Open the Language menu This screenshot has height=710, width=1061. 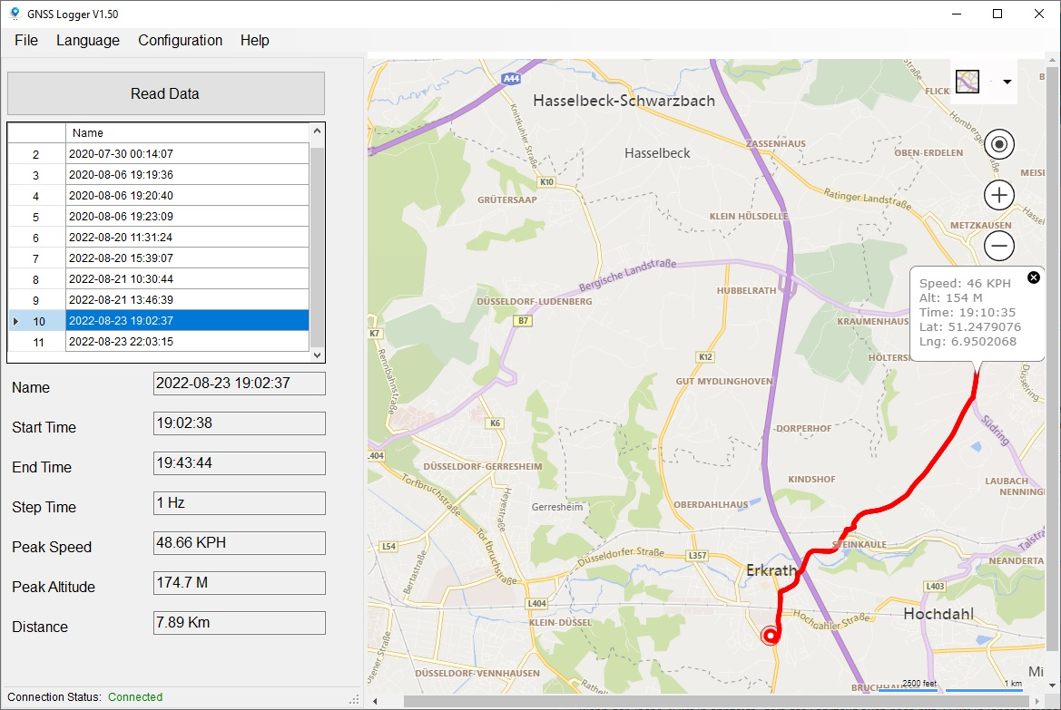[x=88, y=40]
